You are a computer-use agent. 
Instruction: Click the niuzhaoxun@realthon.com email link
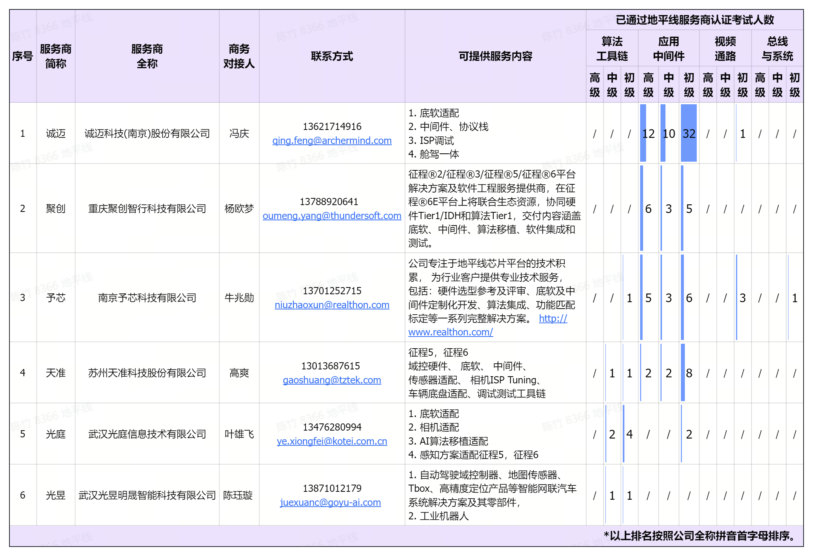click(332, 305)
